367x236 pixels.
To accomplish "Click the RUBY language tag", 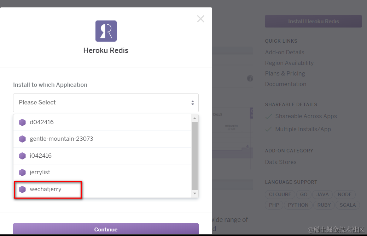I will click(324, 205).
